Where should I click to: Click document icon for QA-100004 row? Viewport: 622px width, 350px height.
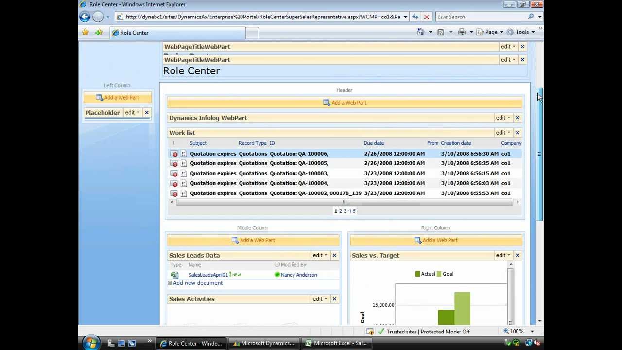184,183
